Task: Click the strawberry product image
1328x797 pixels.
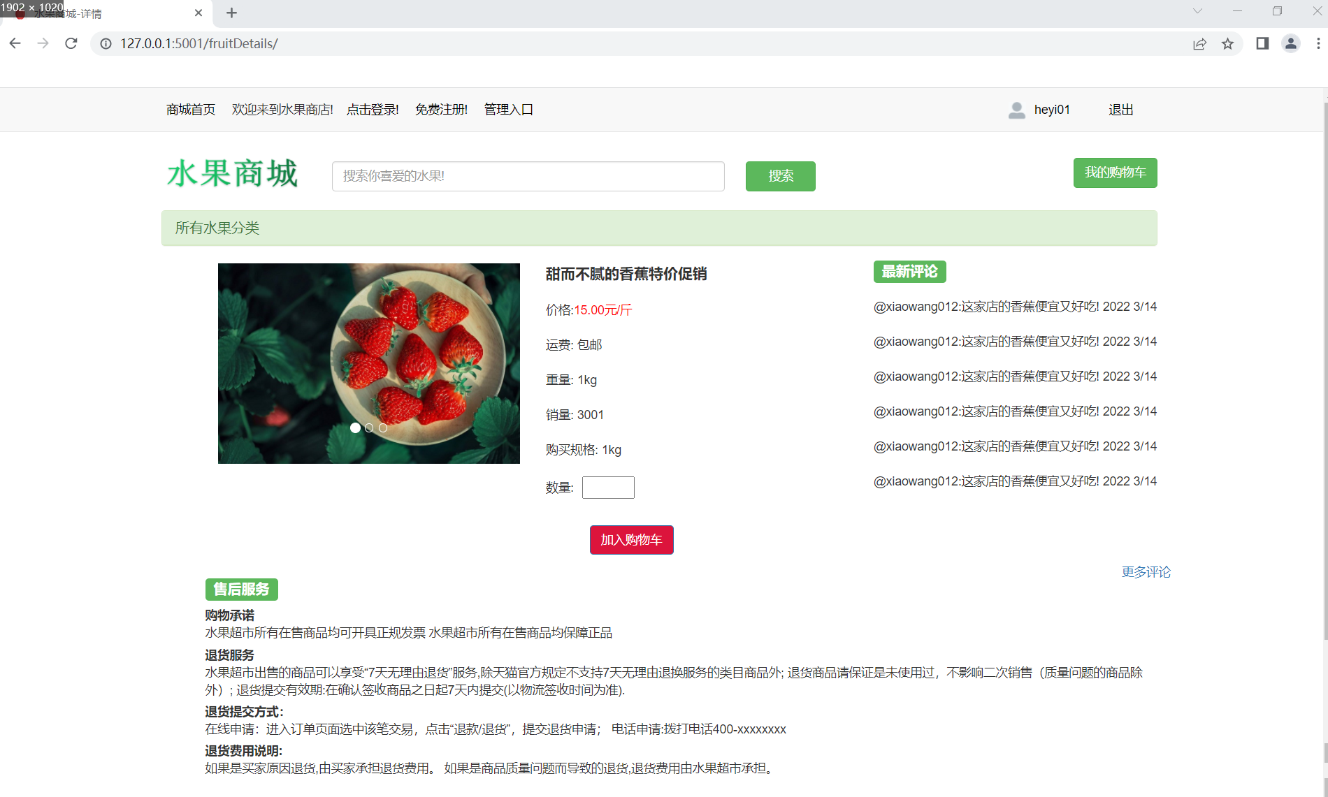Action: pyautogui.click(x=369, y=363)
